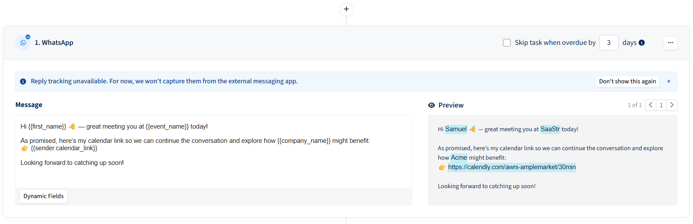Click the 1. WhatsApp step title
This screenshot has width=693, height=224.
54,43
